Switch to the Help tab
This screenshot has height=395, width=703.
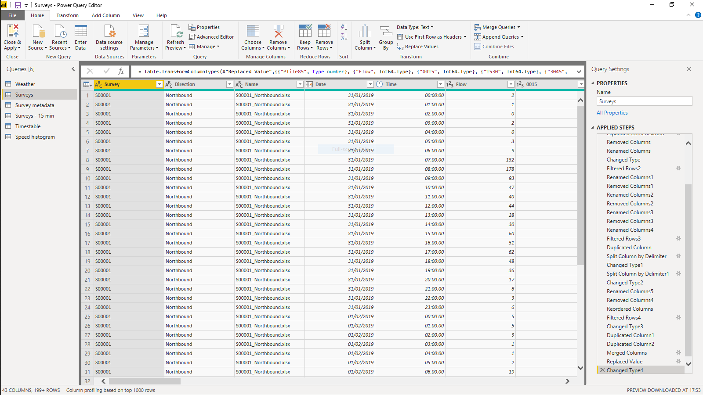tap(162, 15)
